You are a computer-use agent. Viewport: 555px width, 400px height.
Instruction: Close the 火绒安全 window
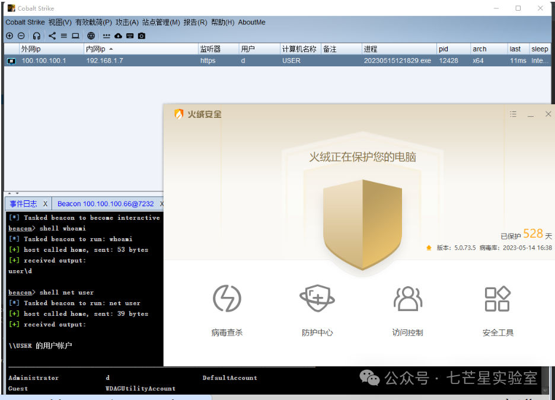click(x=548, y=114)
